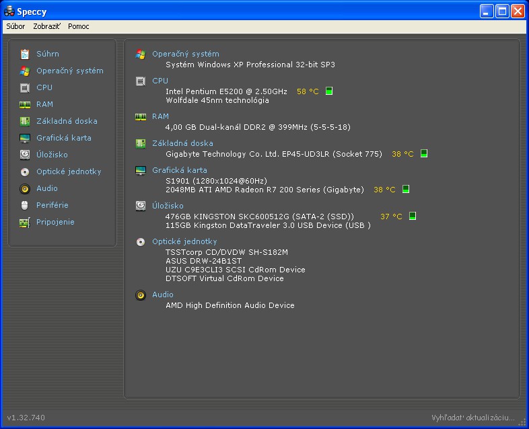This screenshot has width=529, height=429.
Task: Click the Súhrn clipboard icon in sidebar
Action: click(x=25, y=54)
